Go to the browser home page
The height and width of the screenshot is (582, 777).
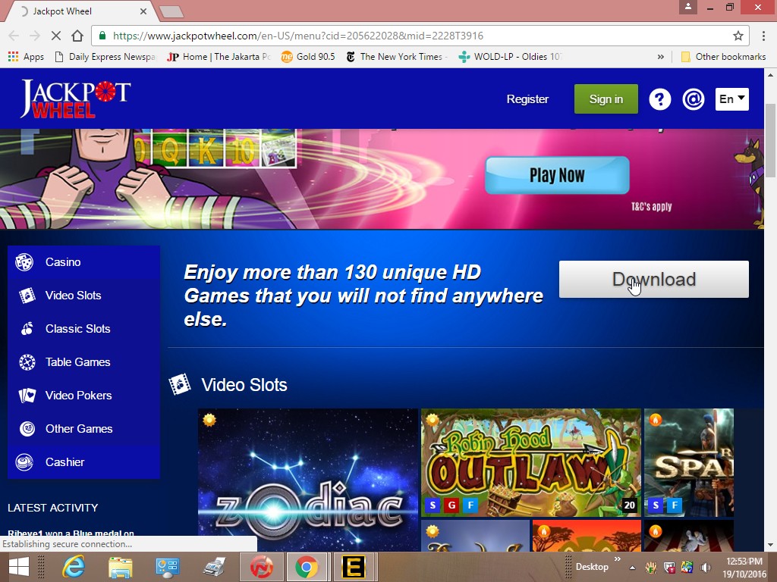pos(77,36)
